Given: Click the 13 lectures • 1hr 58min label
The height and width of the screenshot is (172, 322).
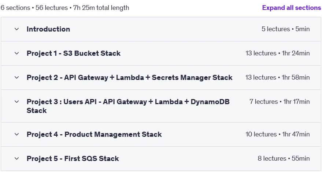Looking at the screenshot, I should [x=278, y=77].
